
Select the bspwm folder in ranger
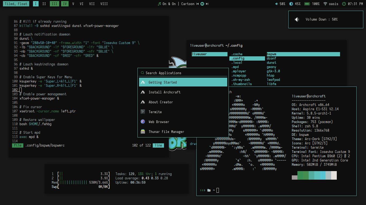click(x=303, y=54)
